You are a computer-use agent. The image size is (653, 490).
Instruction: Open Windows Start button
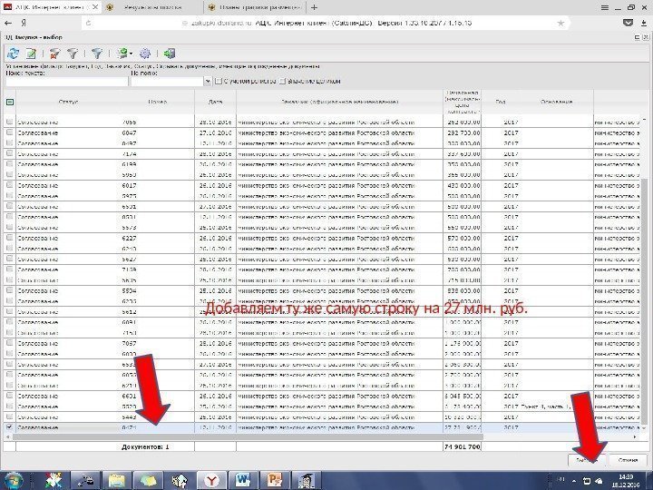(13, 480)
